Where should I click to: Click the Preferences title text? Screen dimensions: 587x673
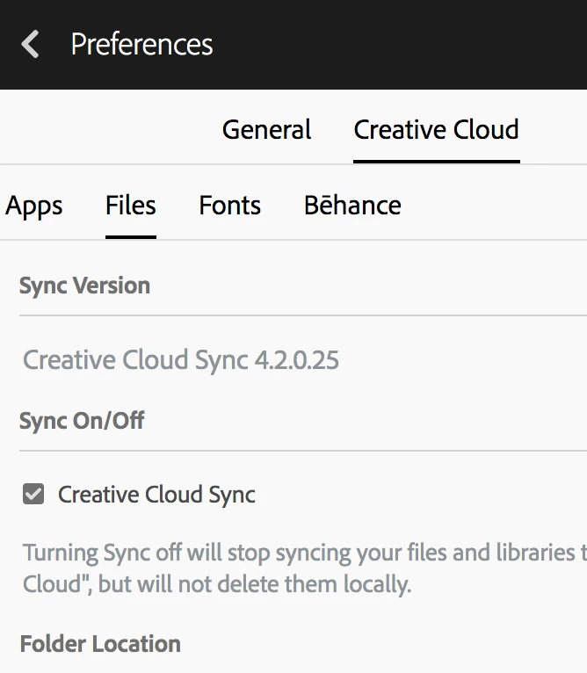click(x=141, y=45)
